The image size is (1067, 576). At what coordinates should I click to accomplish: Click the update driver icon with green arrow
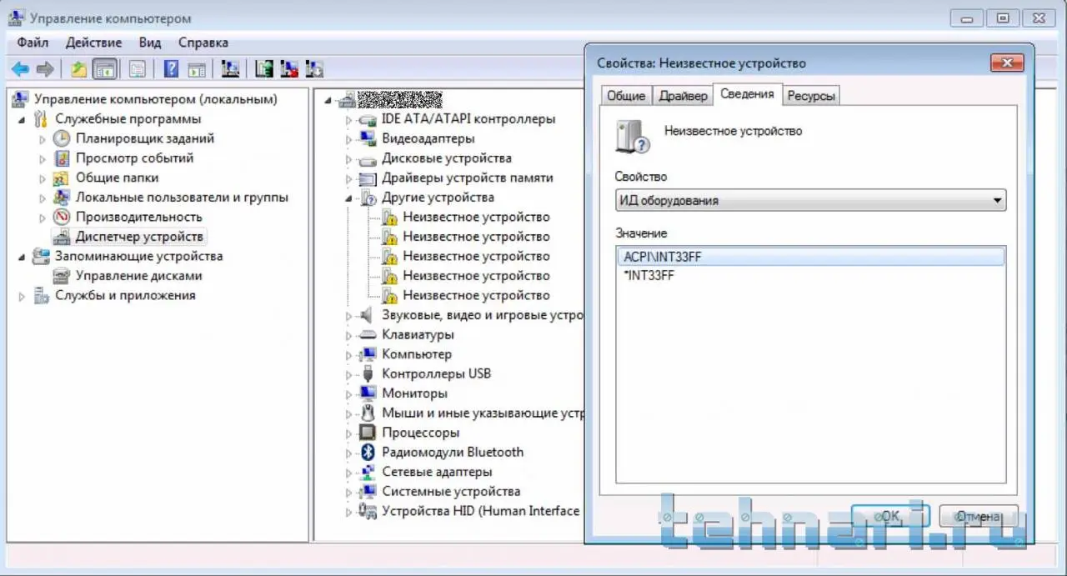264,69
